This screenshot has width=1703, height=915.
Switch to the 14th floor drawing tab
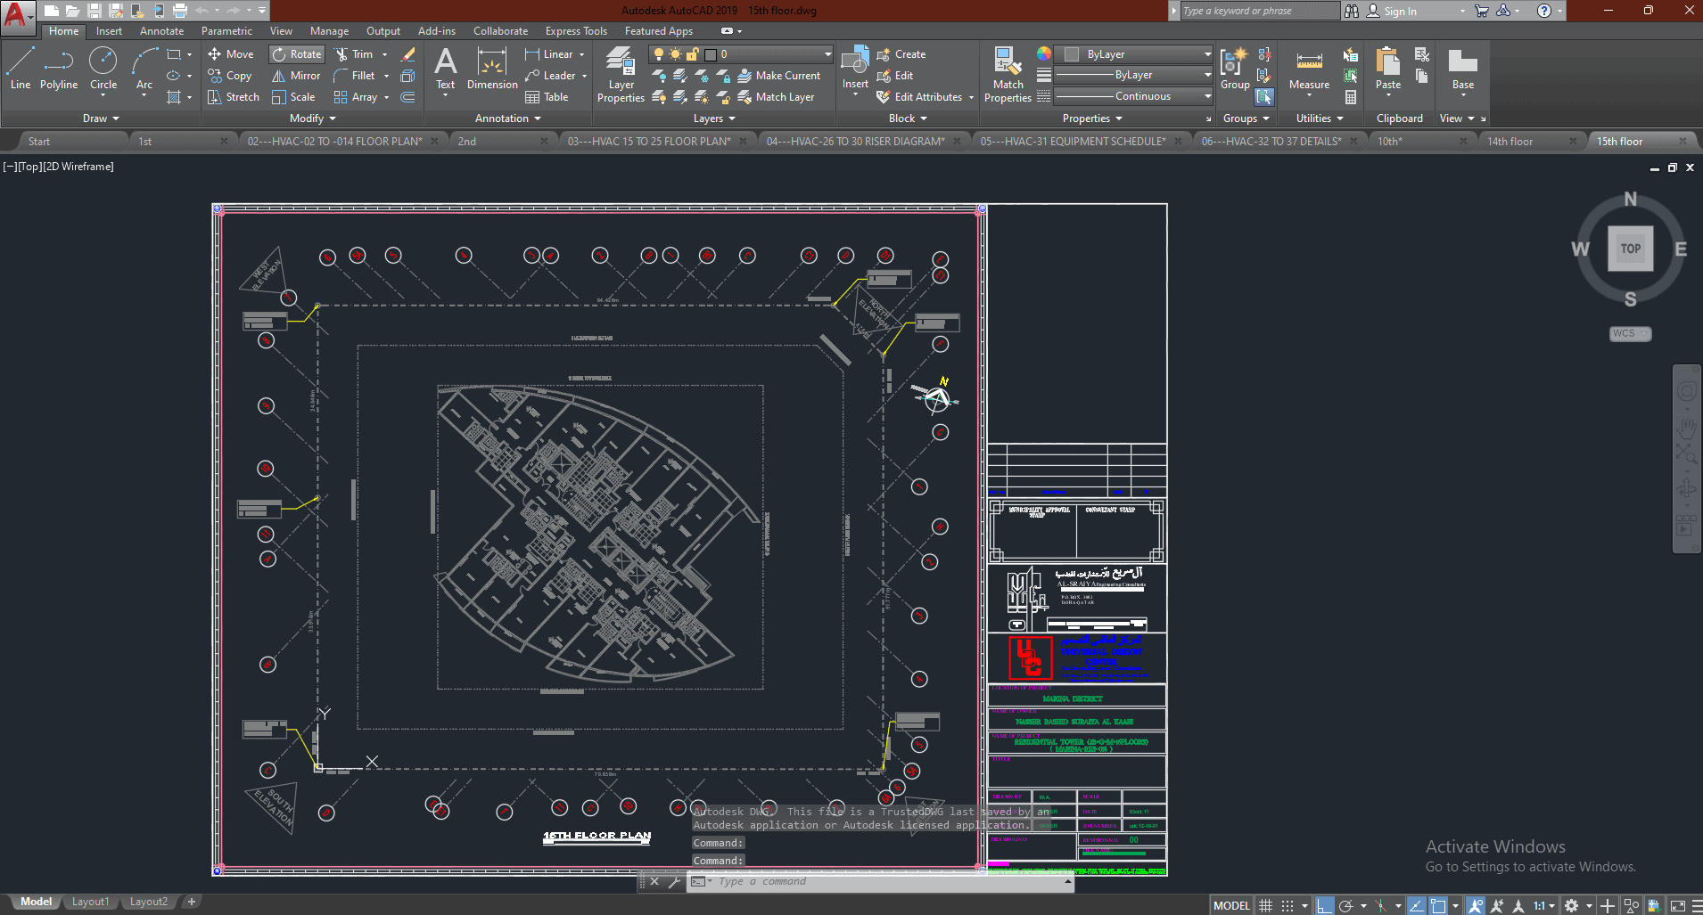pyautogui.click(x=1510, y=142)
